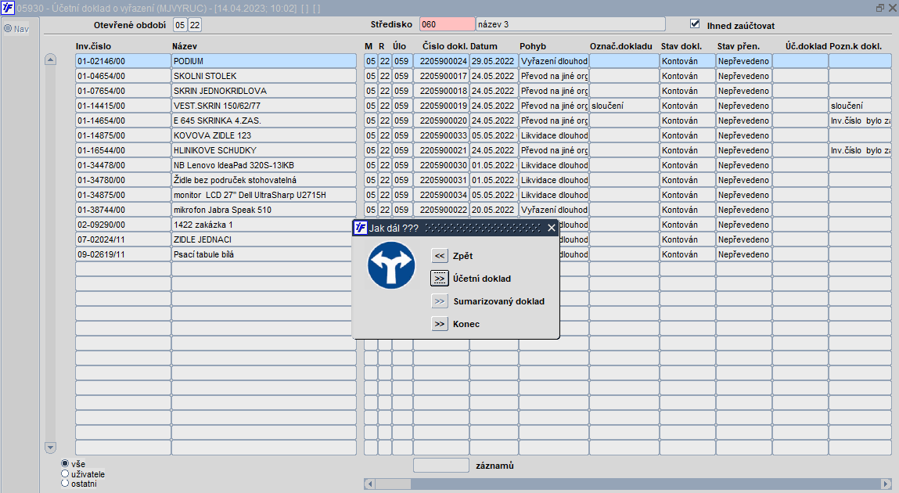Screen dimensions: 899x493
Task: Toggle the Ihned zaúčtovat checkbox
Action: point(695,23)
